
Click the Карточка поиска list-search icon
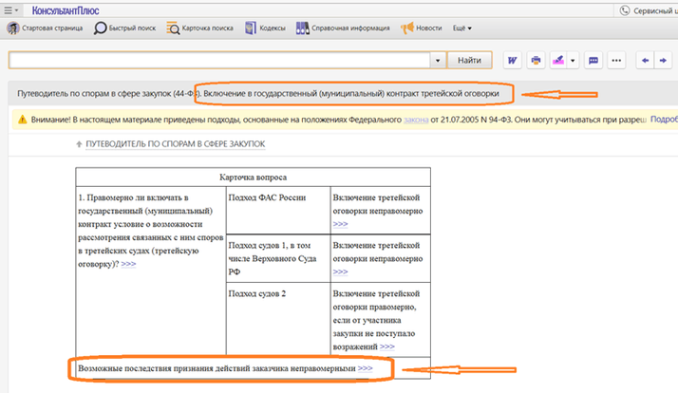pyautogui.click(x=173, y=28)
